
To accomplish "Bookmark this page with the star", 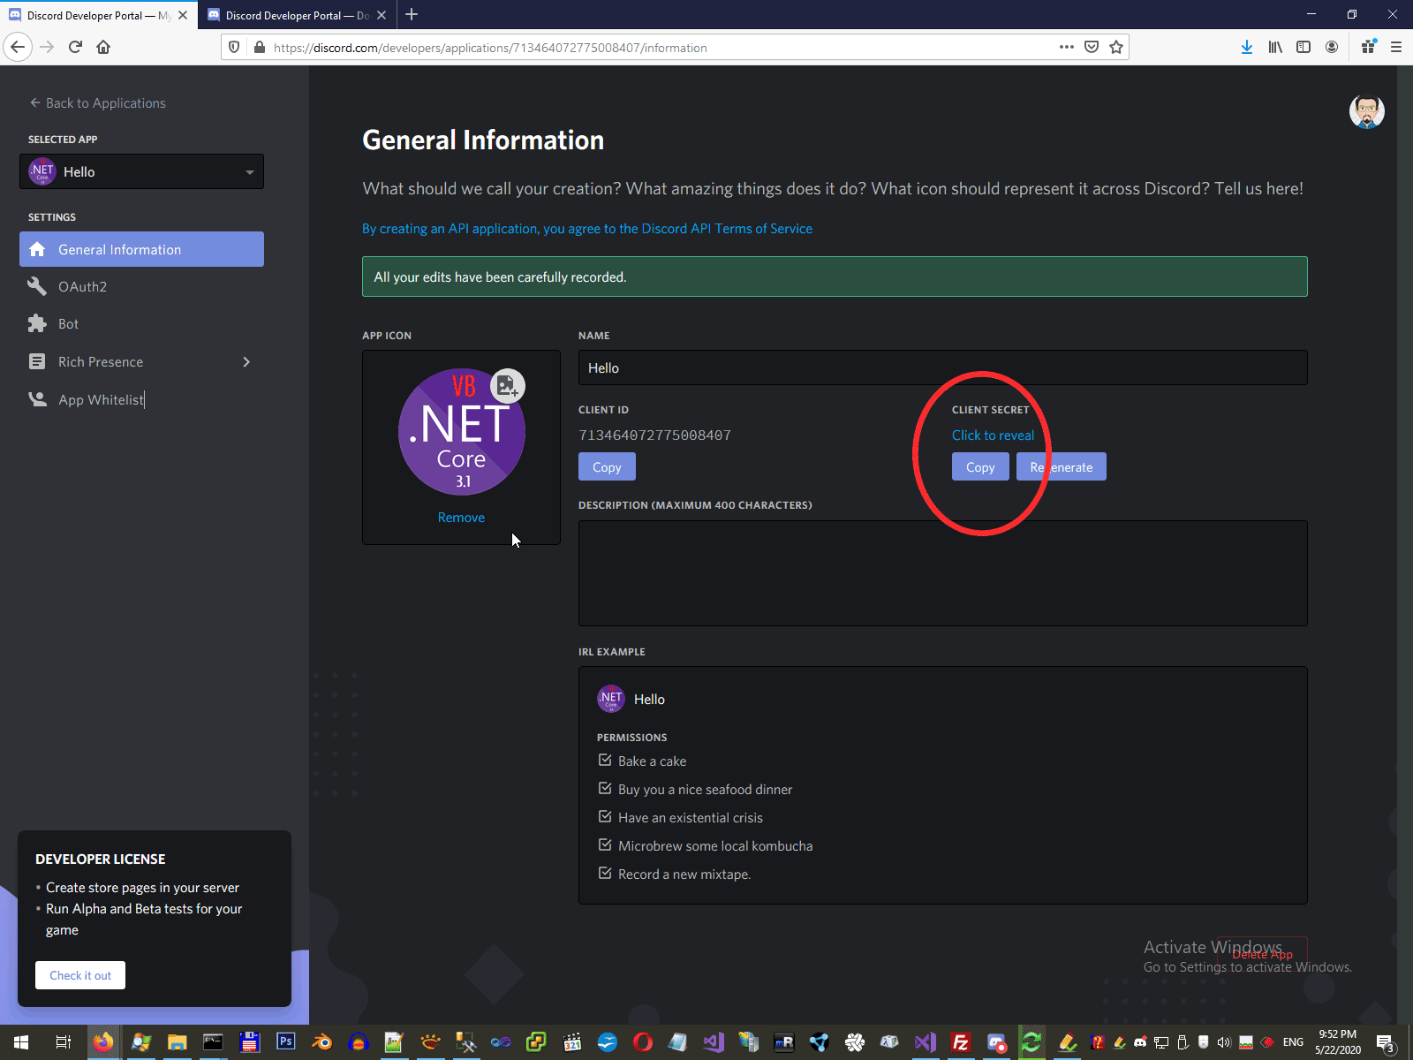I will click(1116, 47).
